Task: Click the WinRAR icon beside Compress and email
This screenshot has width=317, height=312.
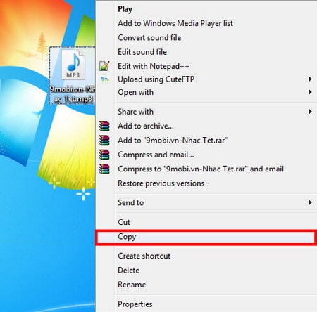Action: point(104,155)
